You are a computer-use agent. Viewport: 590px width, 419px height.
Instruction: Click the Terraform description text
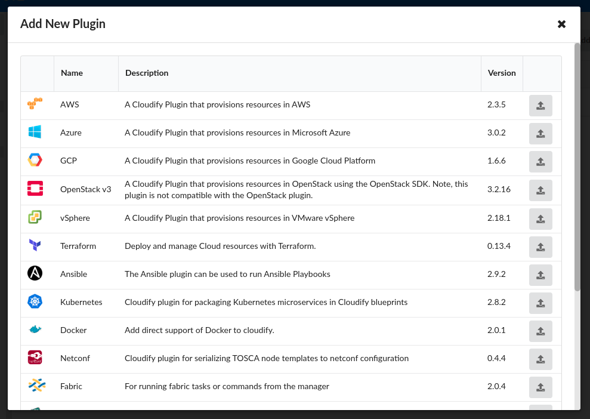[220, 246]
